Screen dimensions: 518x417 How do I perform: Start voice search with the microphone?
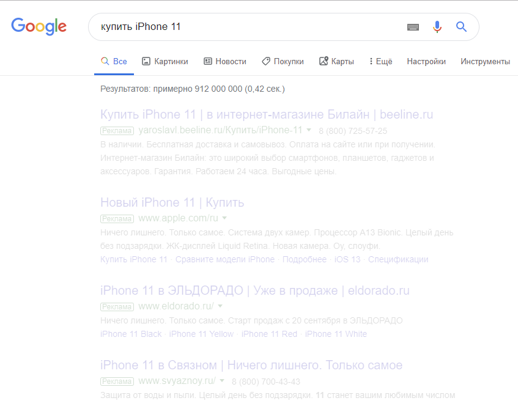click(x=437, y=27)
